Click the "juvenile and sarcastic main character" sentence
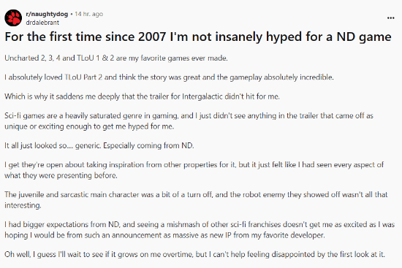The height and width of the screenshot is (268, 402). point(196,200)
